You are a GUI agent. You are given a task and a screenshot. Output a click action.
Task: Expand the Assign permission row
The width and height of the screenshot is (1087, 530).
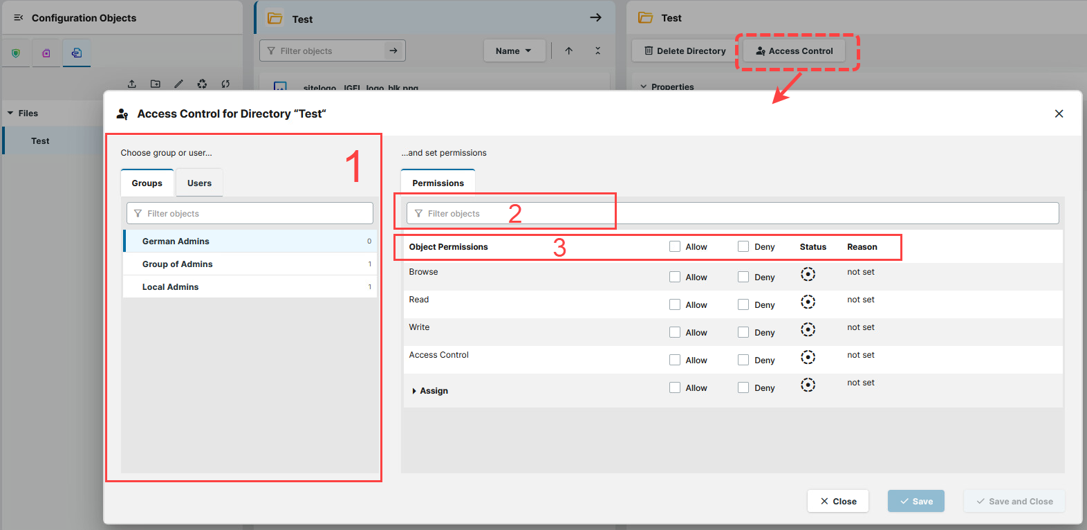414,391
